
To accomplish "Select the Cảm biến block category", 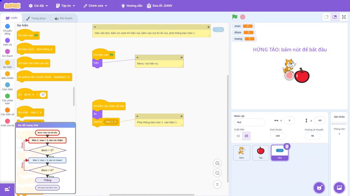I will pos(7,87).
